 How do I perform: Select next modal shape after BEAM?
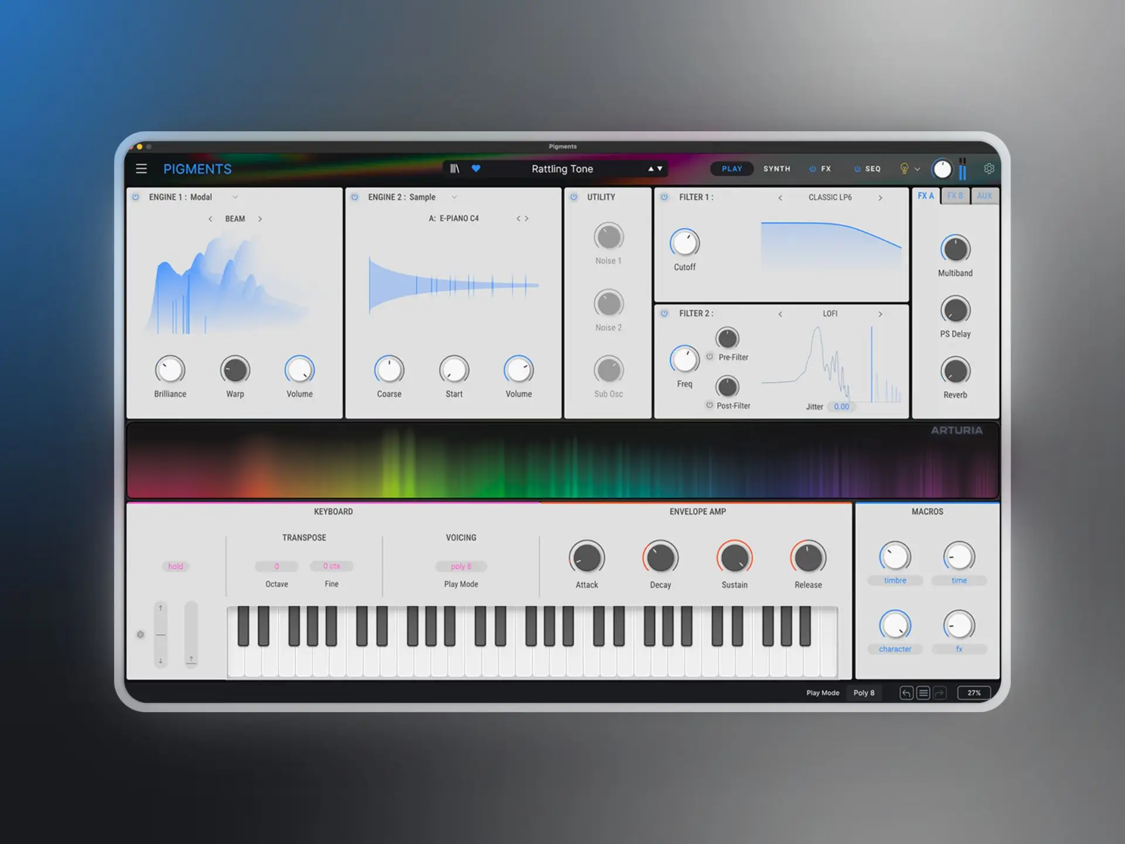tap(260, 219)
